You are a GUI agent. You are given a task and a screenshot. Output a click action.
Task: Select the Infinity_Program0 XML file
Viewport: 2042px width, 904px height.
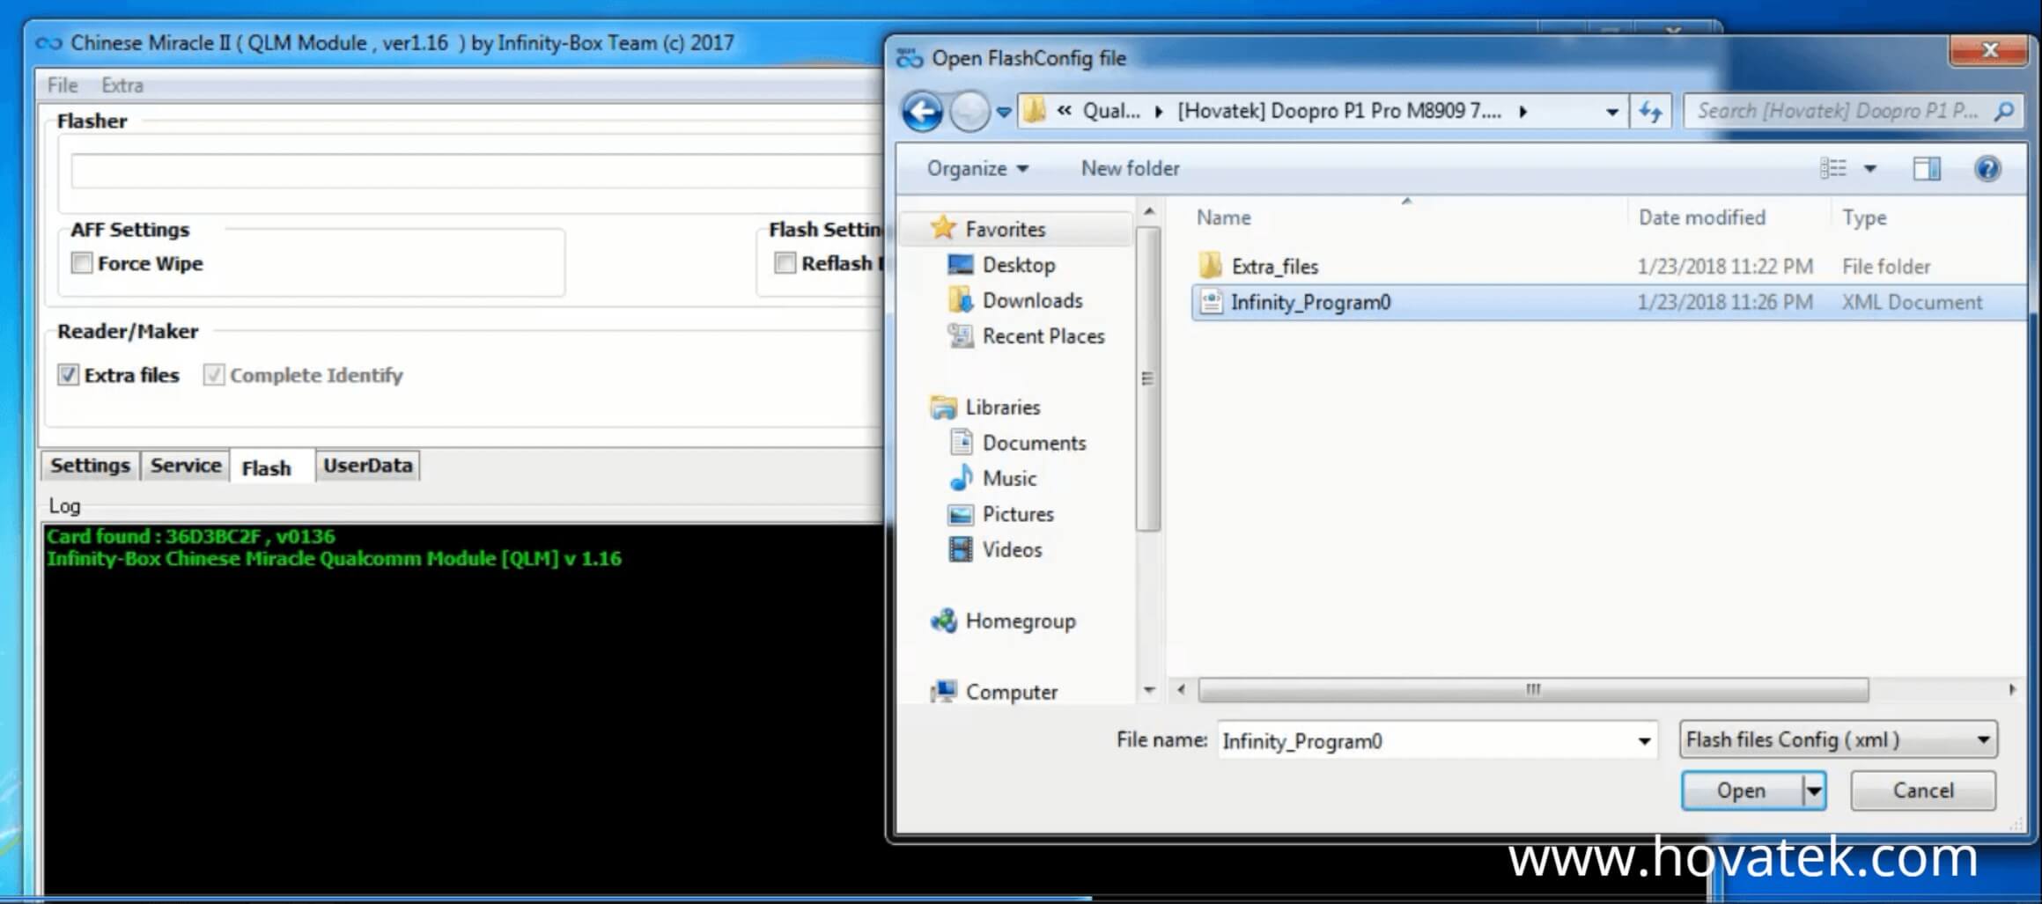1309,302
